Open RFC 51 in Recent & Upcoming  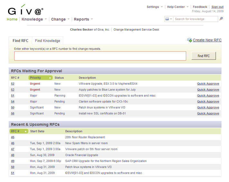[13, 173]
